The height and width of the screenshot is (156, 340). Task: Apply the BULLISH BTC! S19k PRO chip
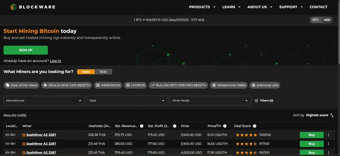(178, 85)
